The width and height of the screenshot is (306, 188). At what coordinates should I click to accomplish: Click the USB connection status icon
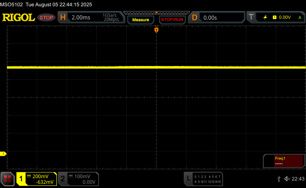click(279, 179)
